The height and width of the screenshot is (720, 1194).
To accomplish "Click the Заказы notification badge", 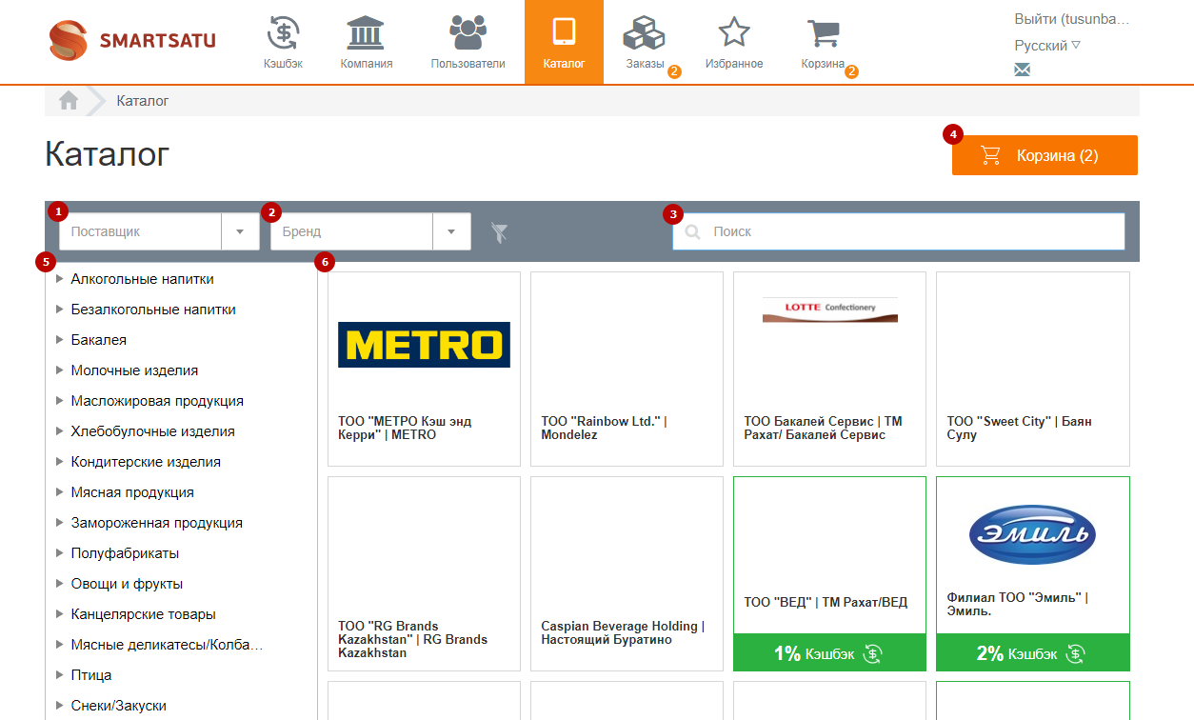I will (674, 71).
